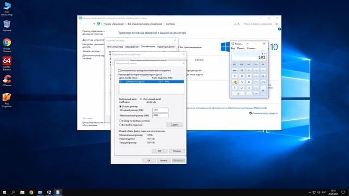Enable automatic paging file size checkbox
Viewport: 349px width, 196px height.
[x=119, y=70]
